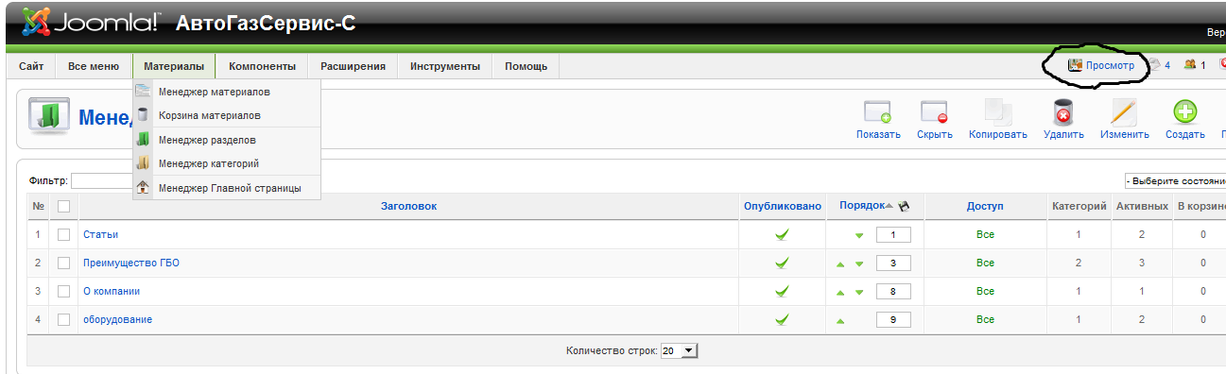Open the Выберите состояние dropdown

tap(1175, 180)
